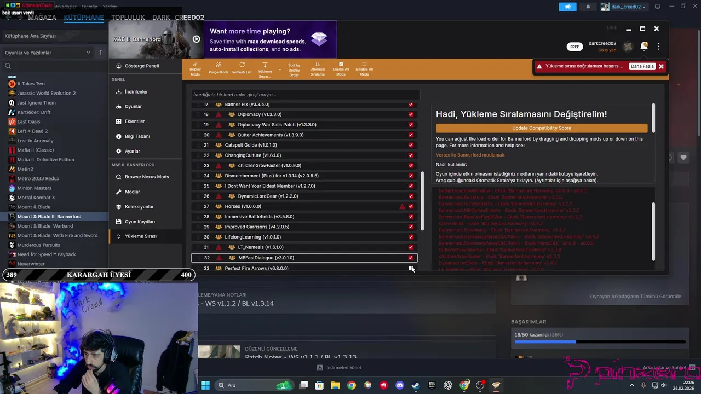Open Vortex ile Bannerlord modlamak link
Viewport: 701px width, 394px height.
pyautogui.click(x=470, y=155)
